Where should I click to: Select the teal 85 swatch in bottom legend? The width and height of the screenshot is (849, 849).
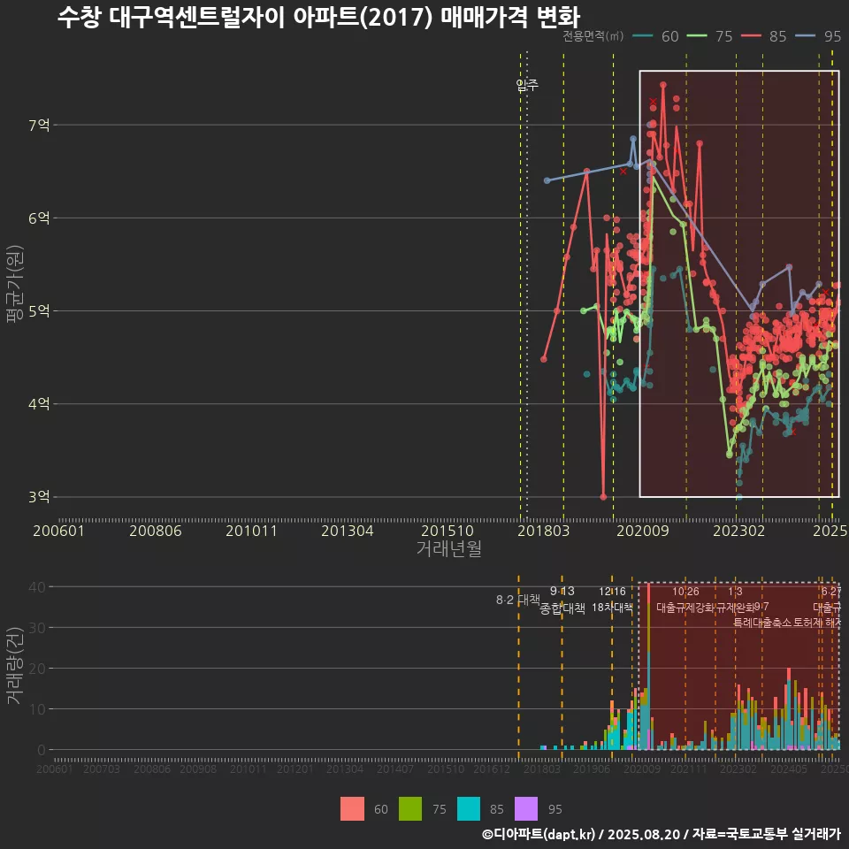tap(469, 809)
